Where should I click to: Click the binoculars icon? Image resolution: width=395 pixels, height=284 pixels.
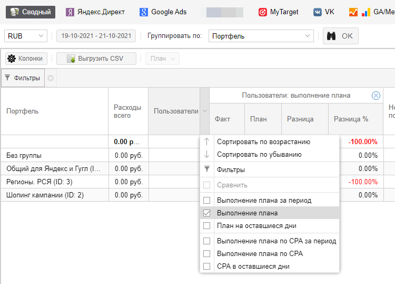[331, 36]
